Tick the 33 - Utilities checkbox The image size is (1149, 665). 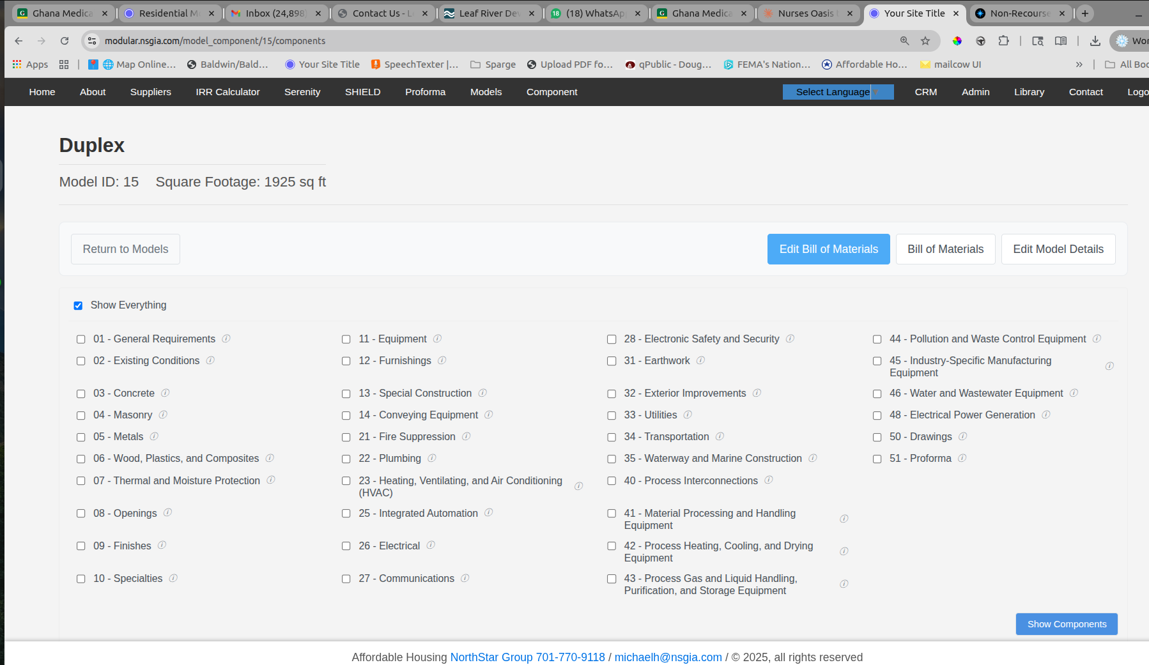[x=612, y=416]
